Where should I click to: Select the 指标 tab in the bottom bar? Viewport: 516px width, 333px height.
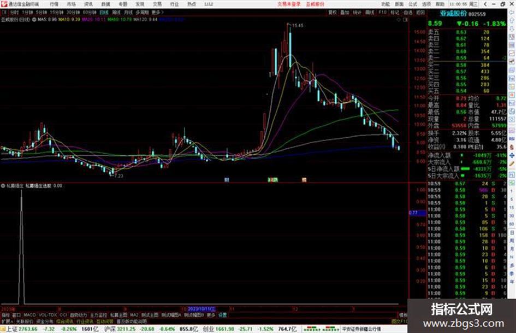tap(5, 315)
